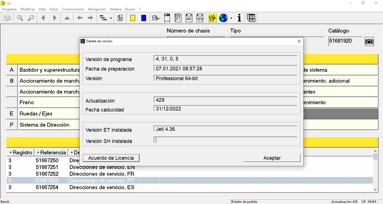Click the Versión de programa value field
This screenshot has height=204, width=383.
[225, 59]
